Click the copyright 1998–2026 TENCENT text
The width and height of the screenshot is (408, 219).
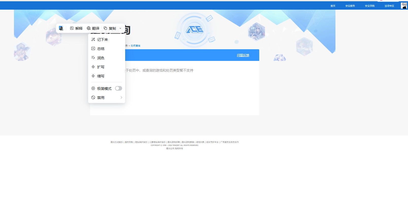175,145
